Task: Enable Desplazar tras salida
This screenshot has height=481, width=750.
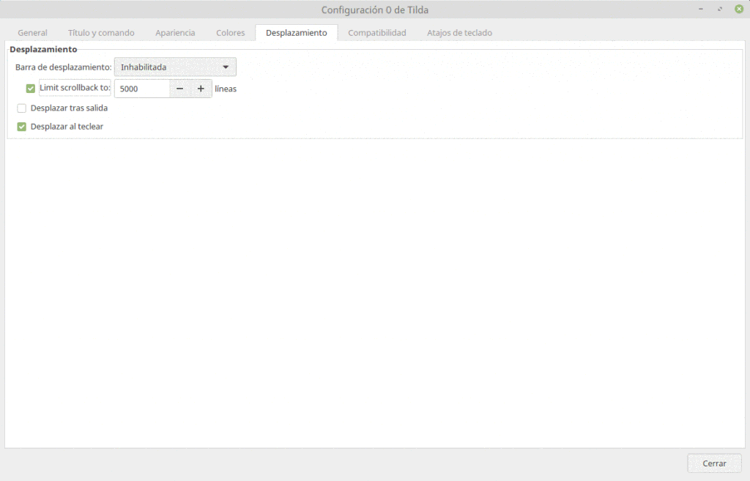Action: 21,108
